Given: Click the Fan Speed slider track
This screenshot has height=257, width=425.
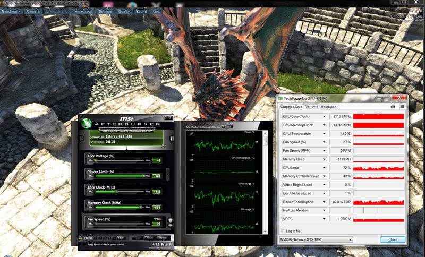Looking at the screenshot, I should [x=119, y=224].
